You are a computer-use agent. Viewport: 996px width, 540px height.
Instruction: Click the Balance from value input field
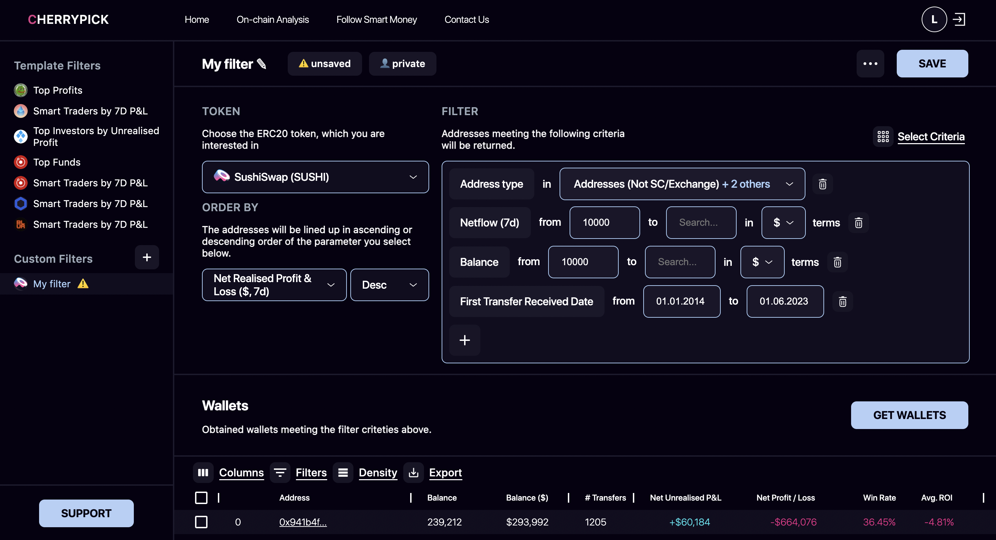tap(583, 262)
